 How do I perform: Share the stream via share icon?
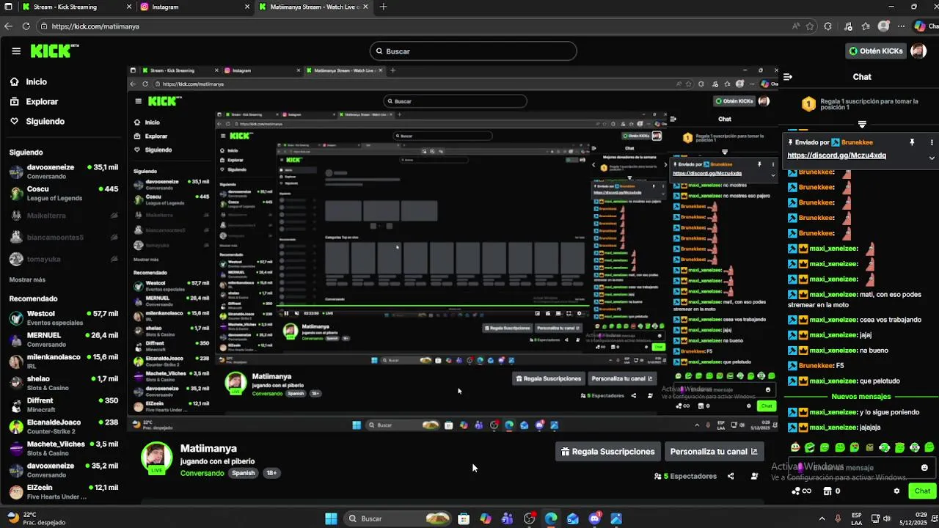pos(731,476)
